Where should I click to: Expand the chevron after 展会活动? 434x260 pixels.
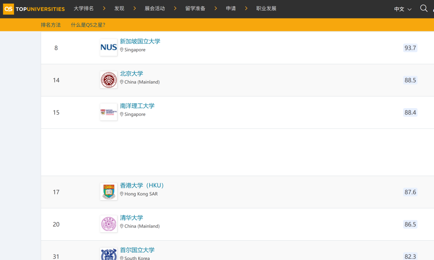[x=175, y=8]
